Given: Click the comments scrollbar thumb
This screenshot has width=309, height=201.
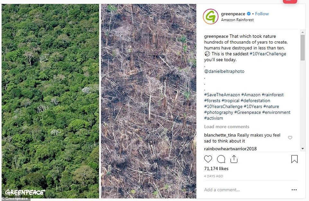Looking at the screenshot, I should pyautogui.click(x=303, y=48).
